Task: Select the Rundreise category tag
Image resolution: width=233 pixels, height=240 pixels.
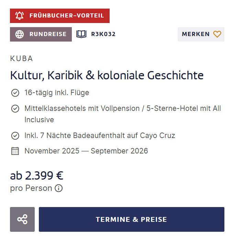Action: point(41,34)
